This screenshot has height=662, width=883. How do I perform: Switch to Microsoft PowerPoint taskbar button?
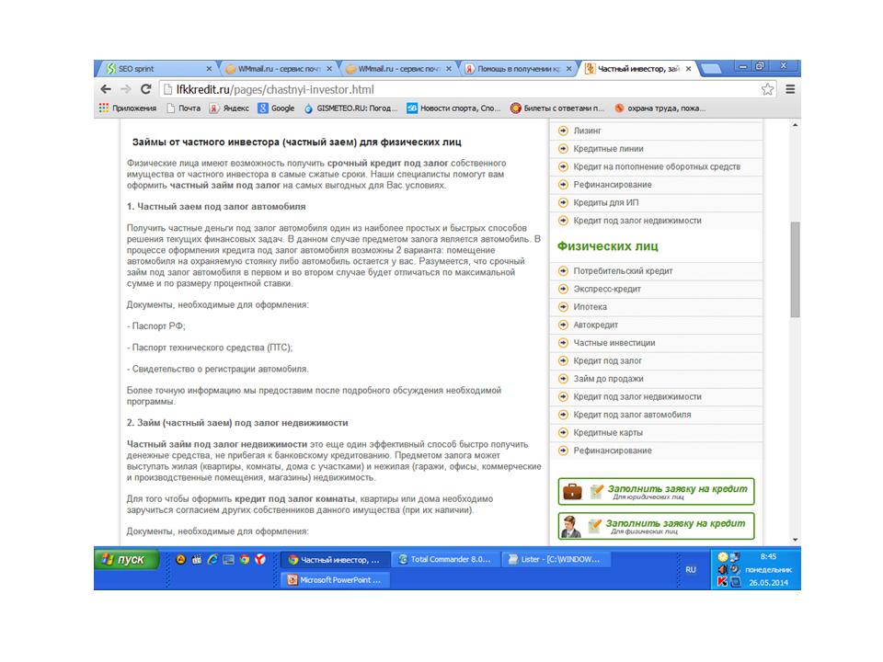tap(336, 580)
